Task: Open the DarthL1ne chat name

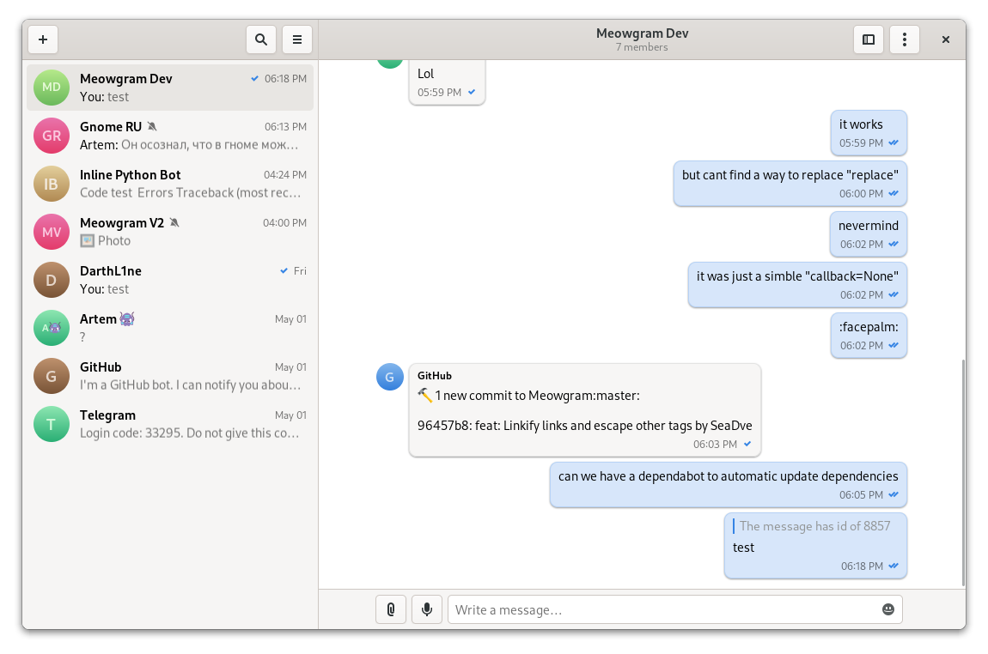Action: coord(110,270)
